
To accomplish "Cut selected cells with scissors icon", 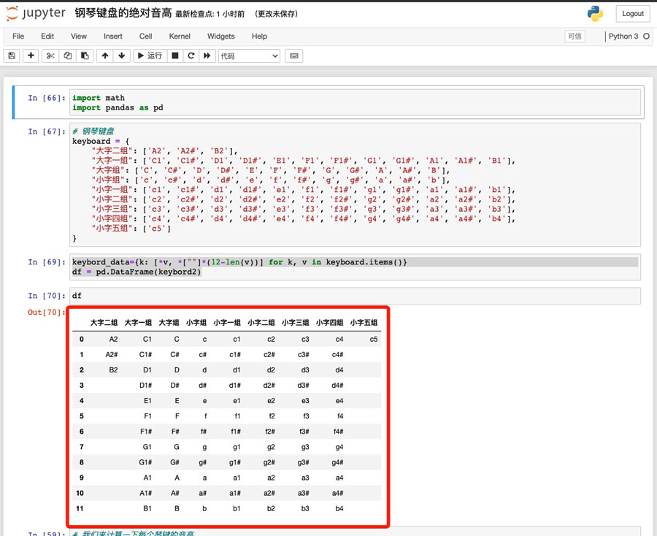I will (x=50, y=55).
